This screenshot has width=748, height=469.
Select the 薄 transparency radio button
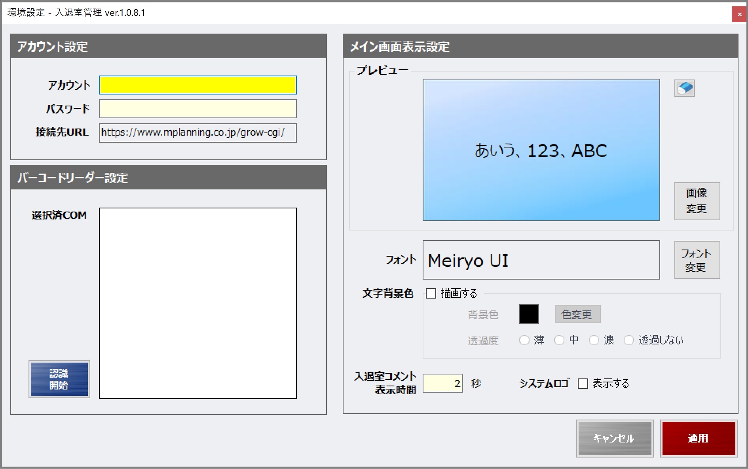point(524,340)
